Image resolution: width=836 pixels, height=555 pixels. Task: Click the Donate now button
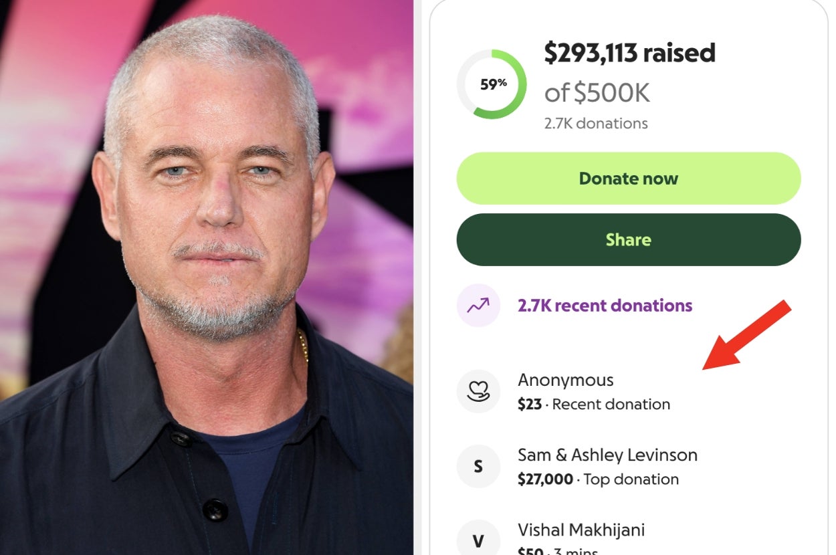click(628, 179)
